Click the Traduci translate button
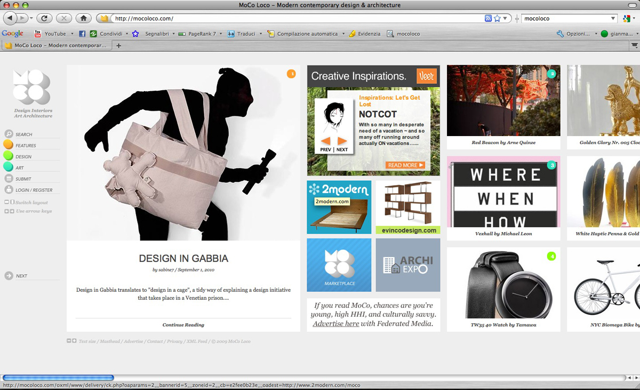The image size is (640, 390). point(242,34)
